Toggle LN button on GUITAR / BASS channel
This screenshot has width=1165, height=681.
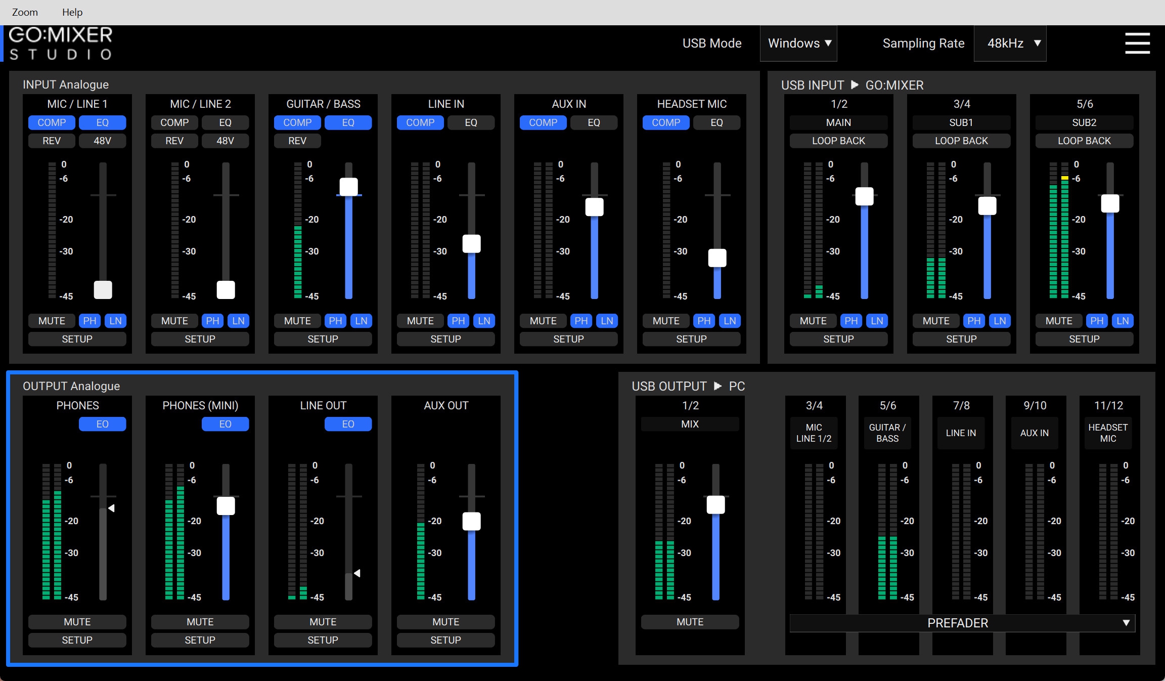coord(361,321)
